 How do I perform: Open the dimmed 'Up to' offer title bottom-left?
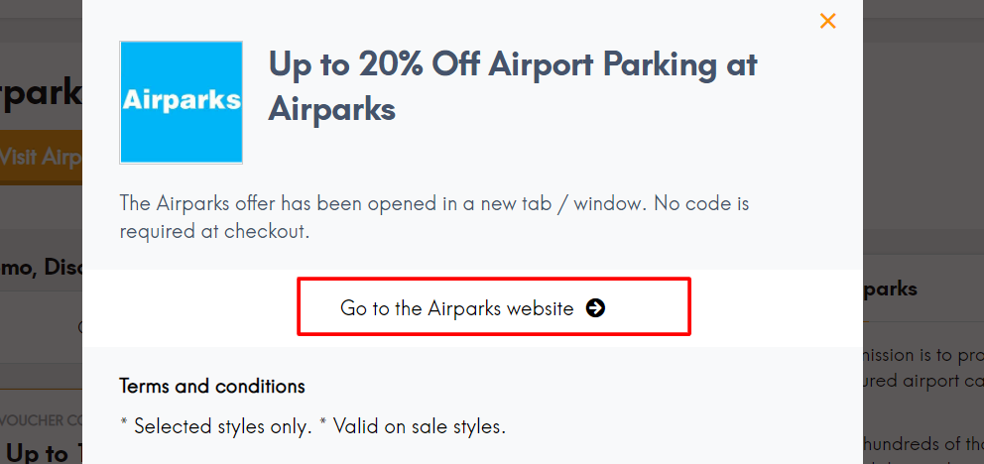pos(44,453)
